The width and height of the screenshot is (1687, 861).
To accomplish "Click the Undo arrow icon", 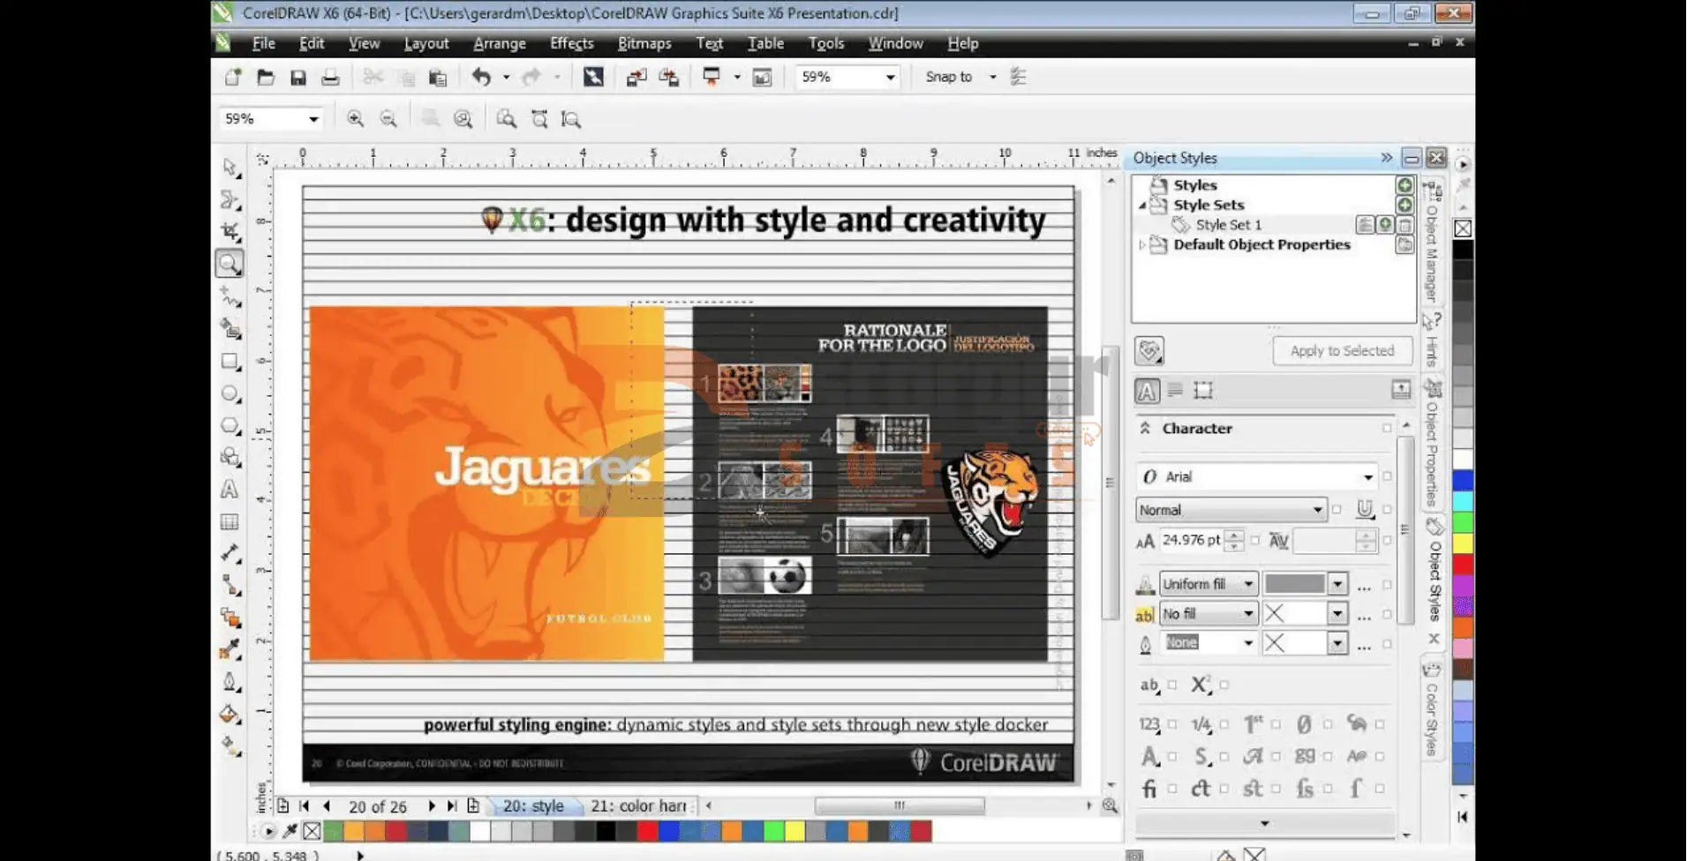I will pyautogui.click(x=481, y=78).
